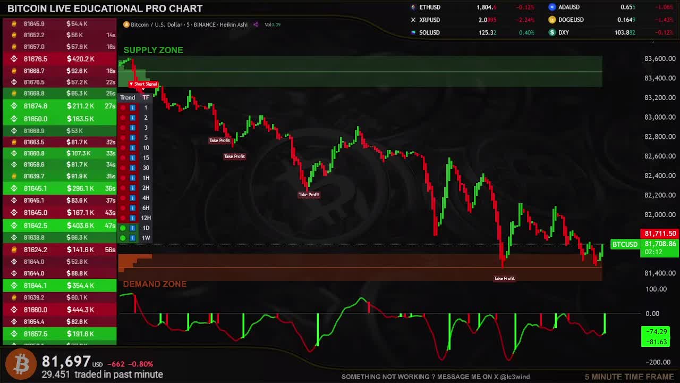Click the green BTCUSD price tag on axis
The height and width of the screenshot is (383, 680).
pyautogui.click(x=625, y=245)
